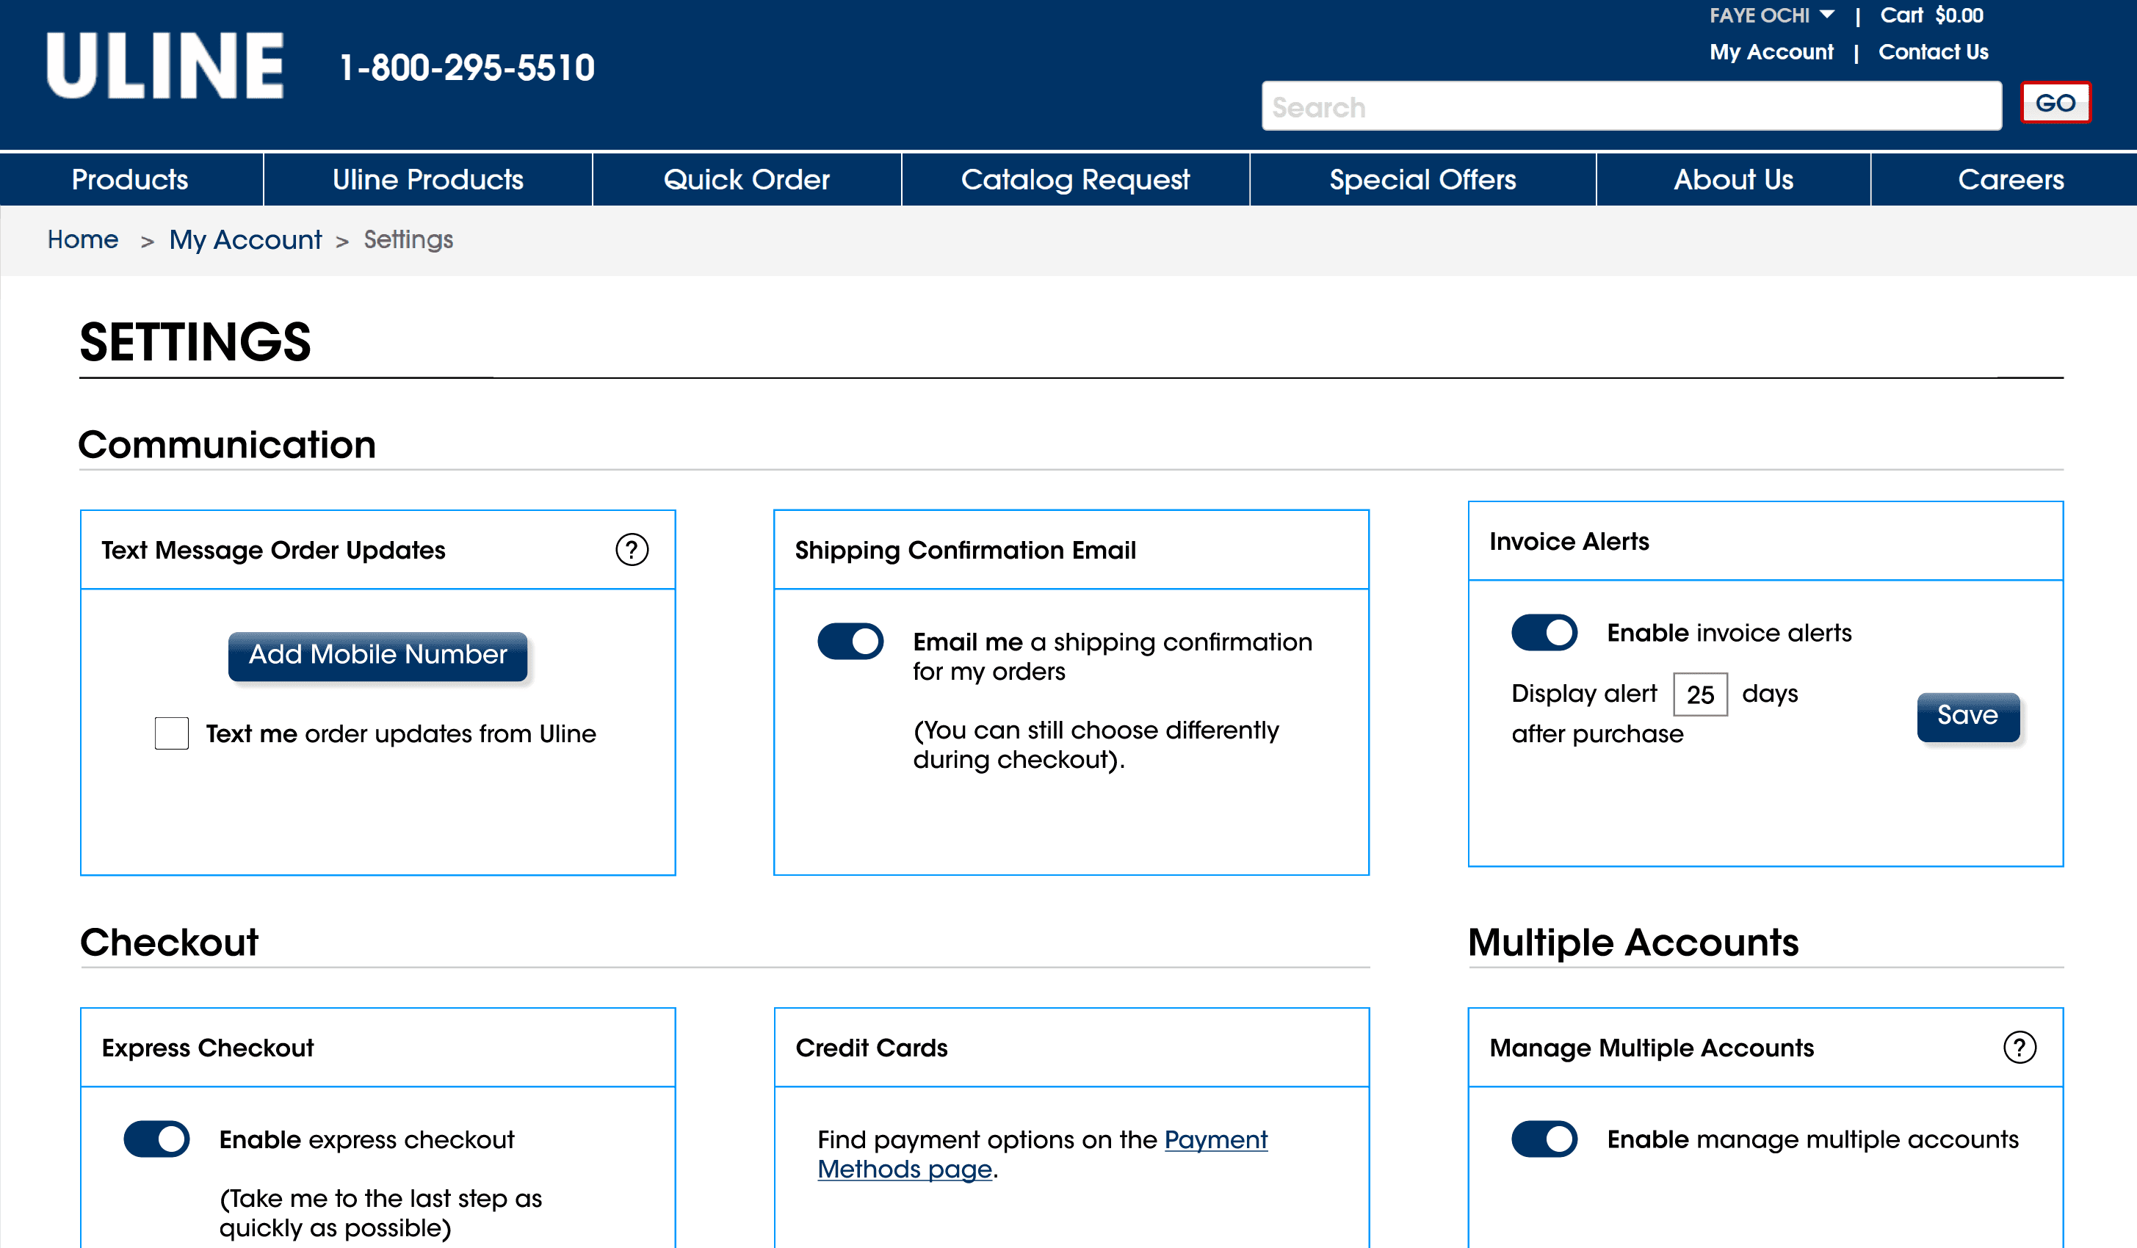Viewport: 2137px width, 1248px height.
Task: Open the Uline Products menu
Action: tap(427, 180)
